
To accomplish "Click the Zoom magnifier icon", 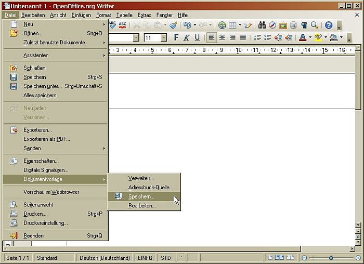I will (314, 25).
